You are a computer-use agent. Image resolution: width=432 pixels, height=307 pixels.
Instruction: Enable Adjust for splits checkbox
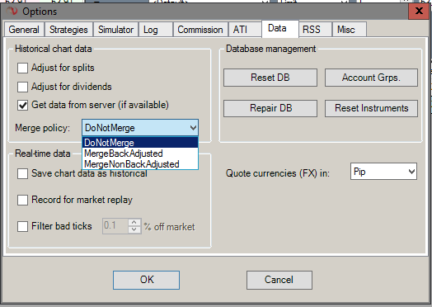pos(22,68)
